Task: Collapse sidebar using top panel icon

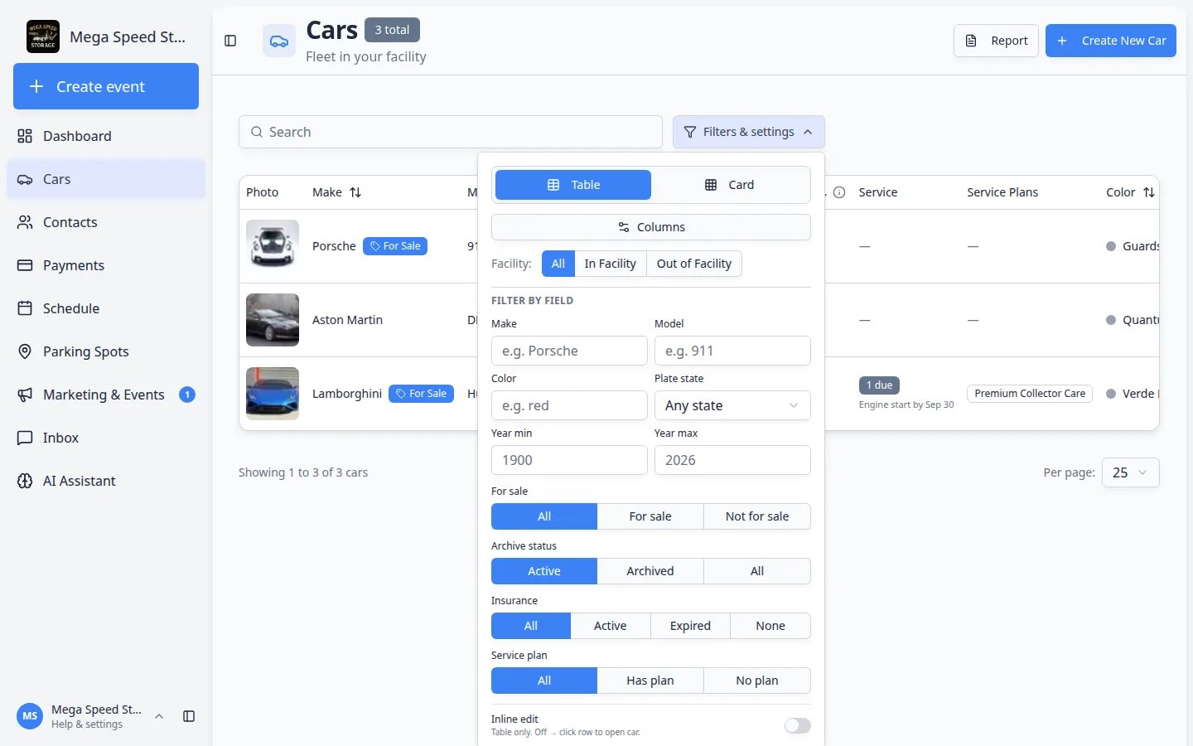Action: pyautogui.click(x=230, y=41)
